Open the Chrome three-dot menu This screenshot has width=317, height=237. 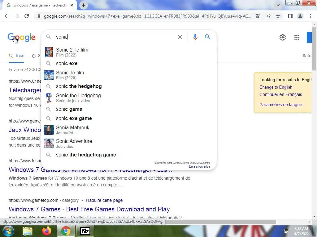(x=310, y=16)
